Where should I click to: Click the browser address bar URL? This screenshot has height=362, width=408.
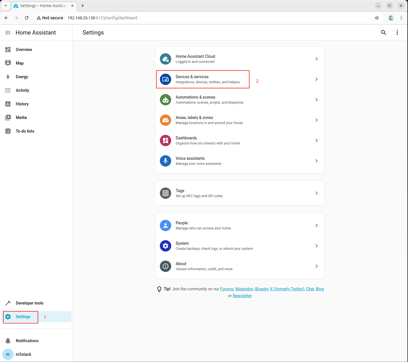102,18
